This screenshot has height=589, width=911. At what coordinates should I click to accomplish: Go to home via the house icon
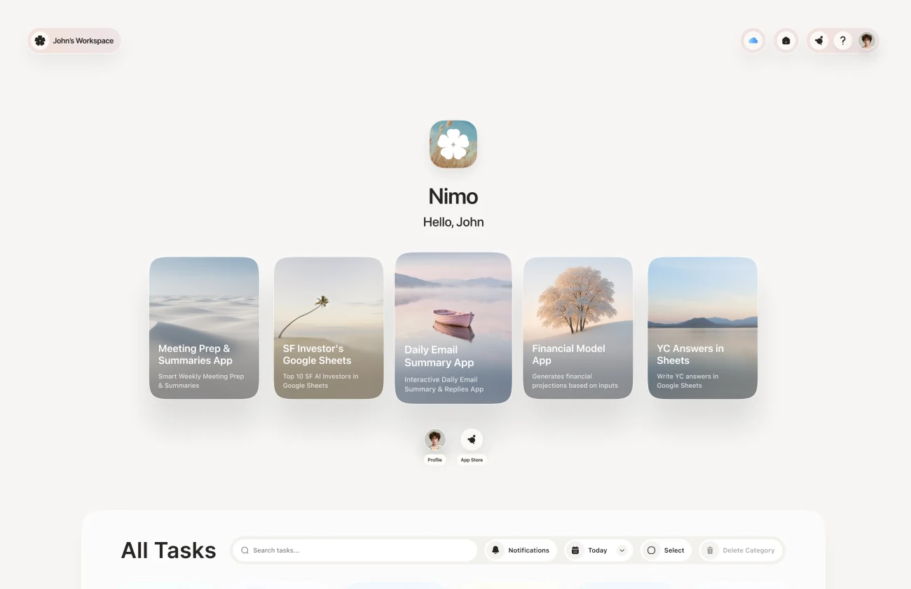[x=786, y=41]
